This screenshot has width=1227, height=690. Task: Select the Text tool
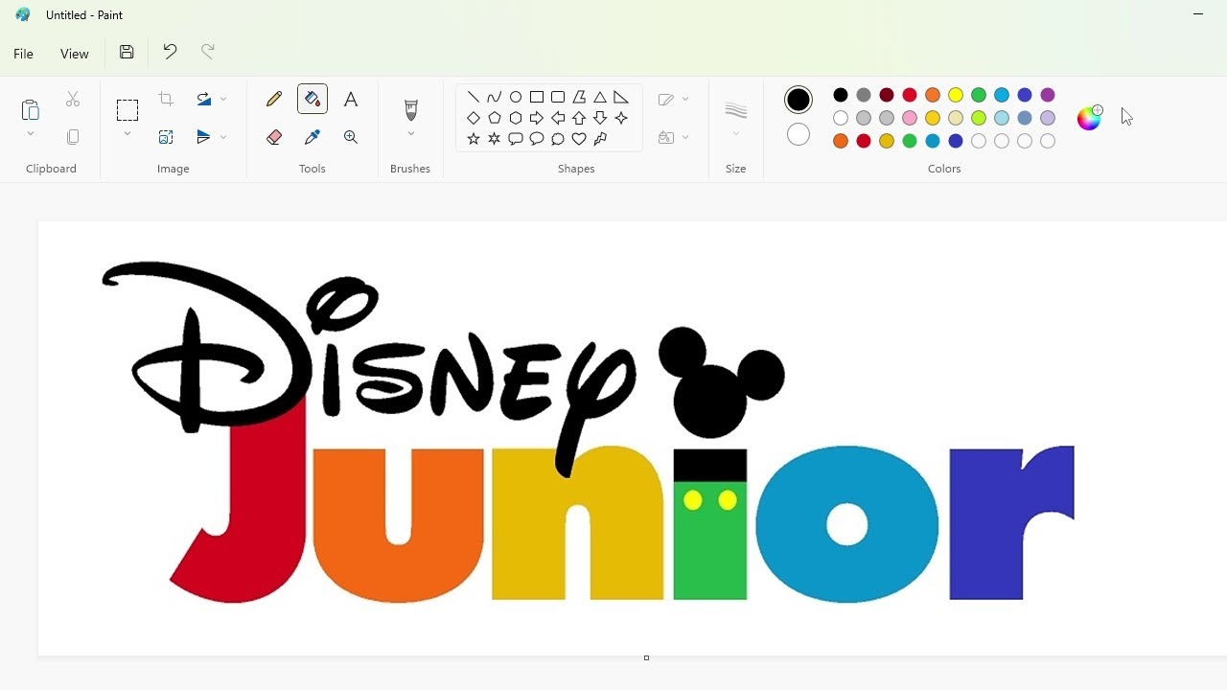(351, 99)
